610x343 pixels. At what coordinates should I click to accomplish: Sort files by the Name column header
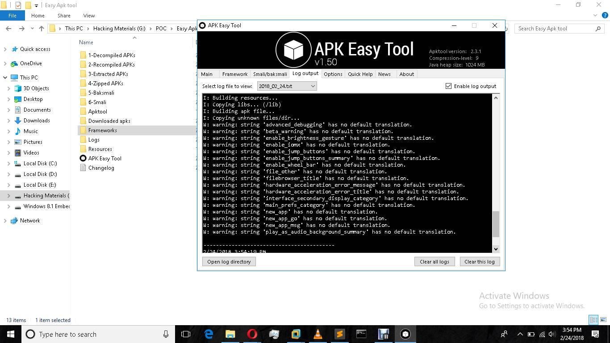[86, 42]
